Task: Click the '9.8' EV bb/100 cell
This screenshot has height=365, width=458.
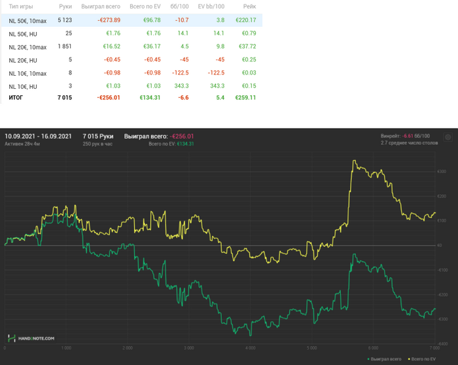Action: [220, 46]
